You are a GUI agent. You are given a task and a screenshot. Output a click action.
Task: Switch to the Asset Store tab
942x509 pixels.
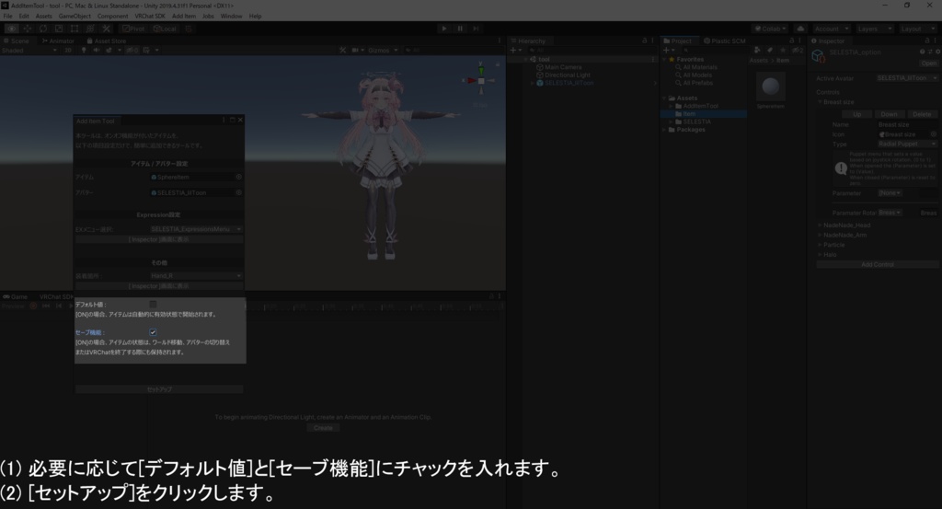click(107, 40)
